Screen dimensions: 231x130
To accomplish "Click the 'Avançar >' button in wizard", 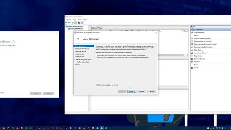I will [x=132, y=91].
